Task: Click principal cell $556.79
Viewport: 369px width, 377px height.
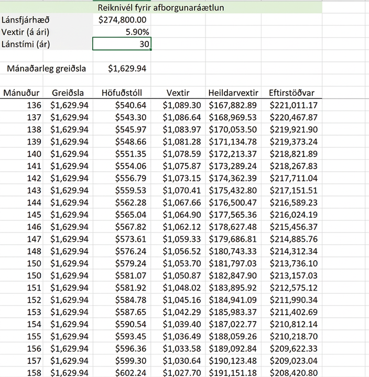Action: tap(122, 178)
